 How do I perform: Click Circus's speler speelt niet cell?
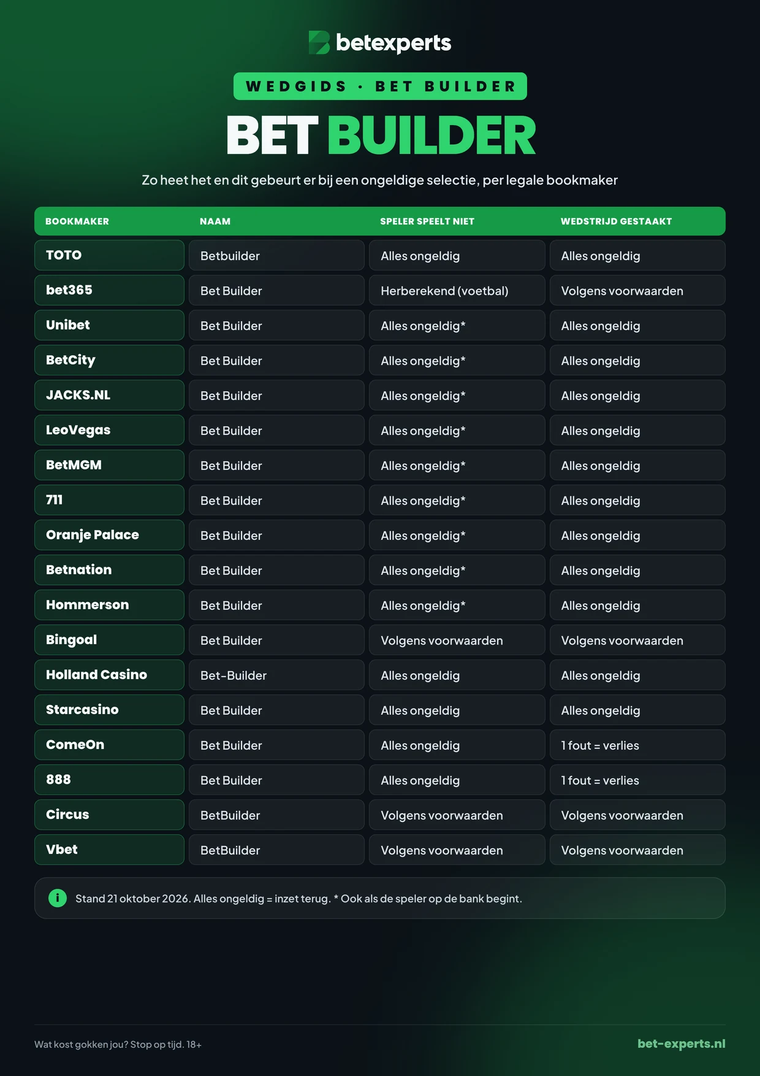click(x=457, y=815)
